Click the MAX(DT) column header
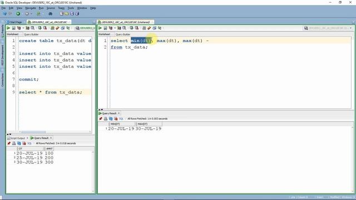This screenshot has width=356, height=200. click(x=149, y=124)
